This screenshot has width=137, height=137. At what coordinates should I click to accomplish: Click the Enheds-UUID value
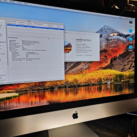pyautogui.click(x=34, y=50)
